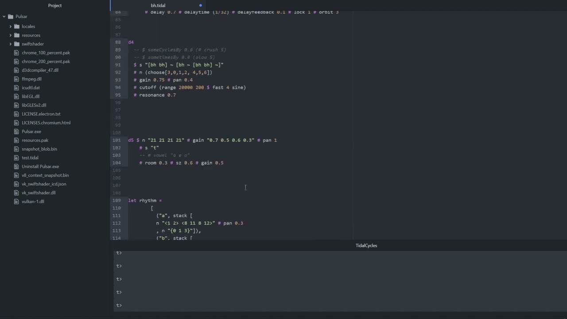The image size is (567, 319).
Task: Expand the locales folder chevron
Action: [11, 27]
